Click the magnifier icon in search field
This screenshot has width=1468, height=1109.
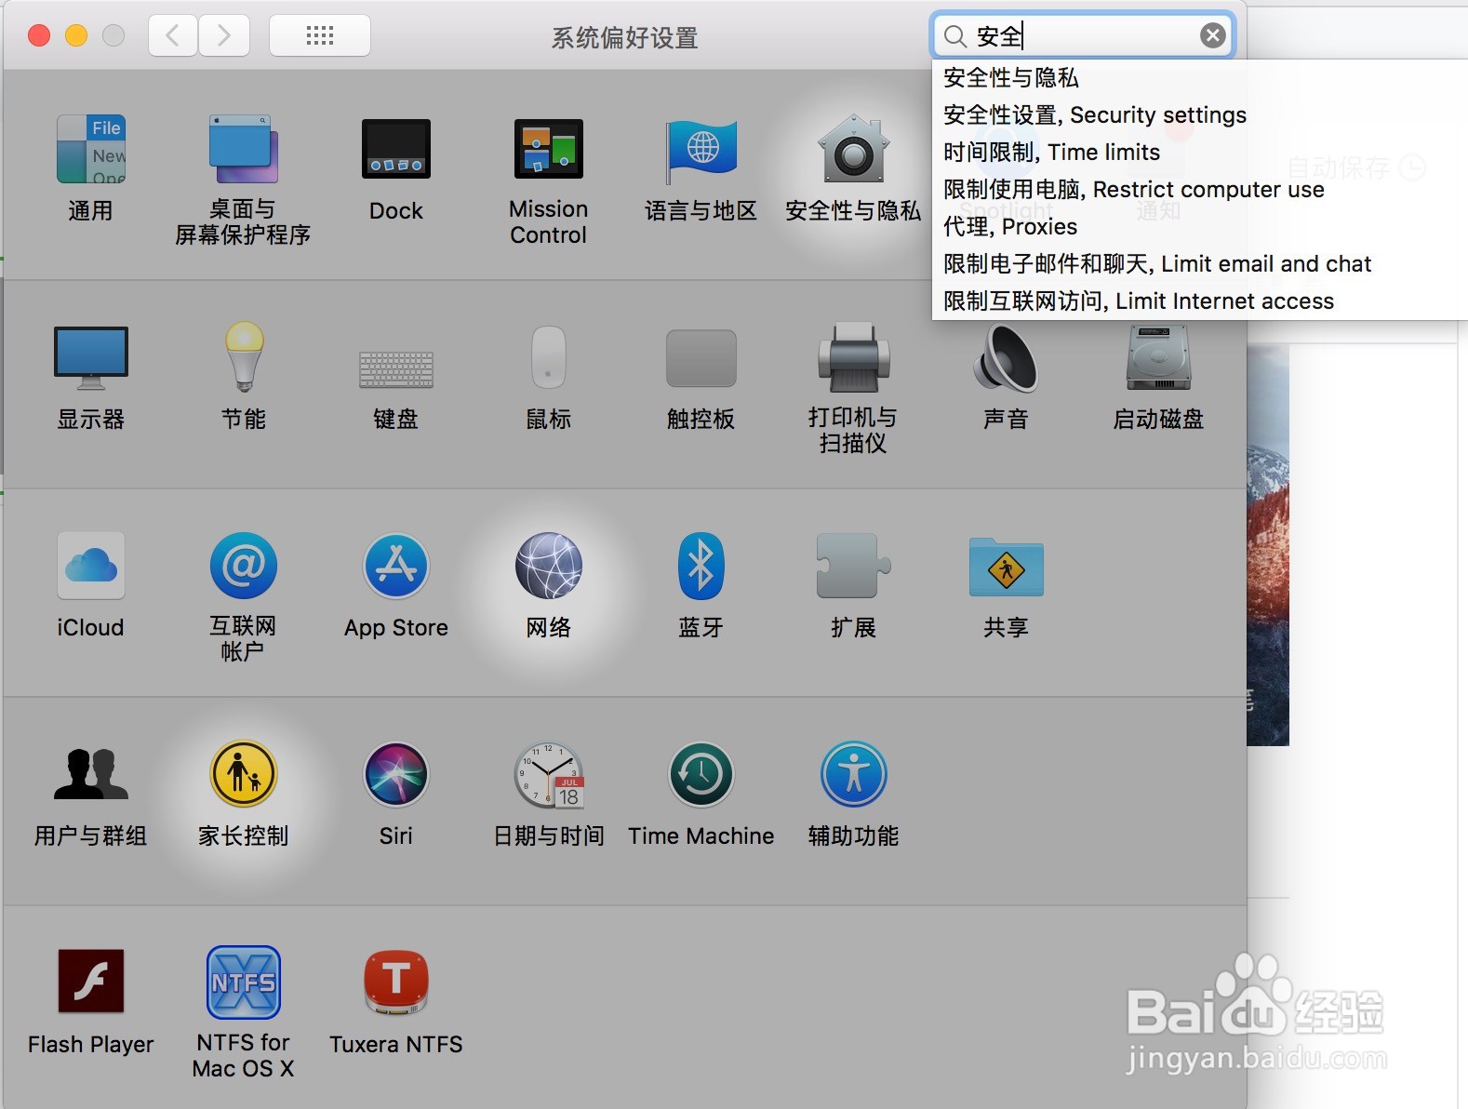(x=955, y=36)
